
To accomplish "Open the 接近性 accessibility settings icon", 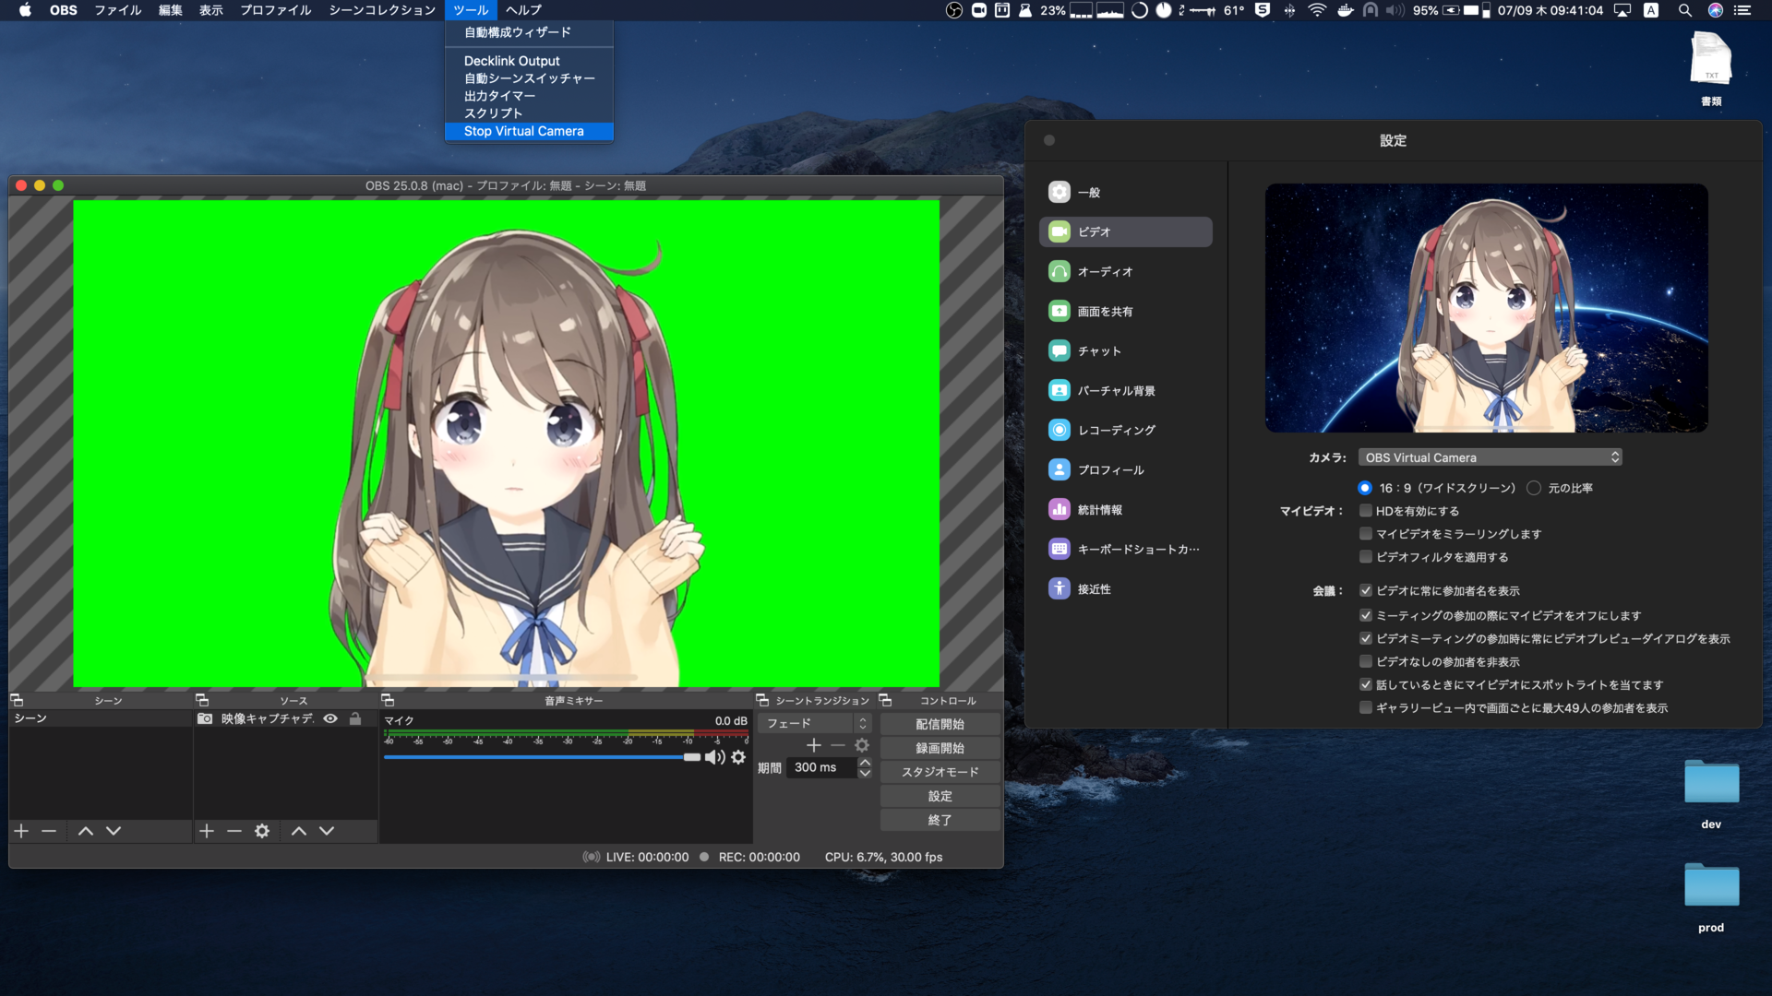I will point(1060,588).
